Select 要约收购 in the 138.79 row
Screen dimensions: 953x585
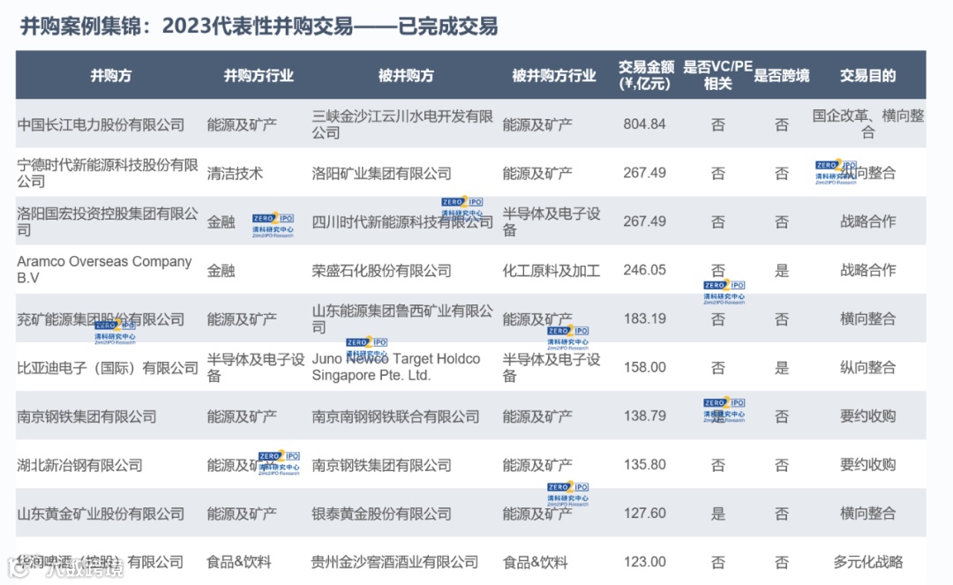(868, 416)
